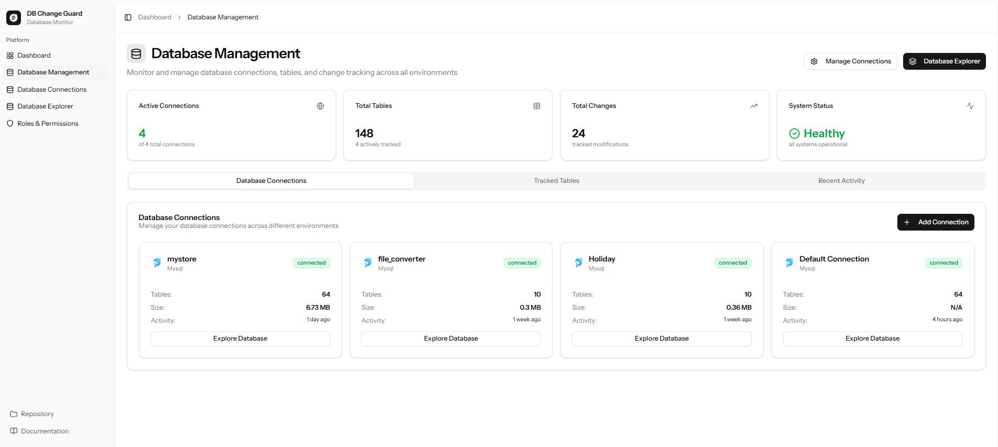Click the trending arrow icon in Total Changes
The width and height of the screenshot is (998, 447).
click(x=754, y=106)
